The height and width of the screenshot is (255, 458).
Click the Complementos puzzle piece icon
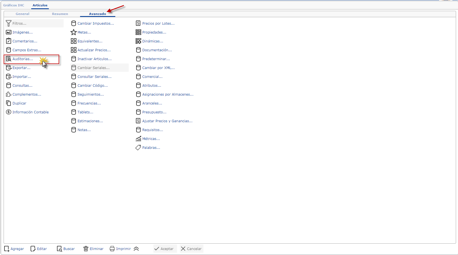tap(9, 95)
